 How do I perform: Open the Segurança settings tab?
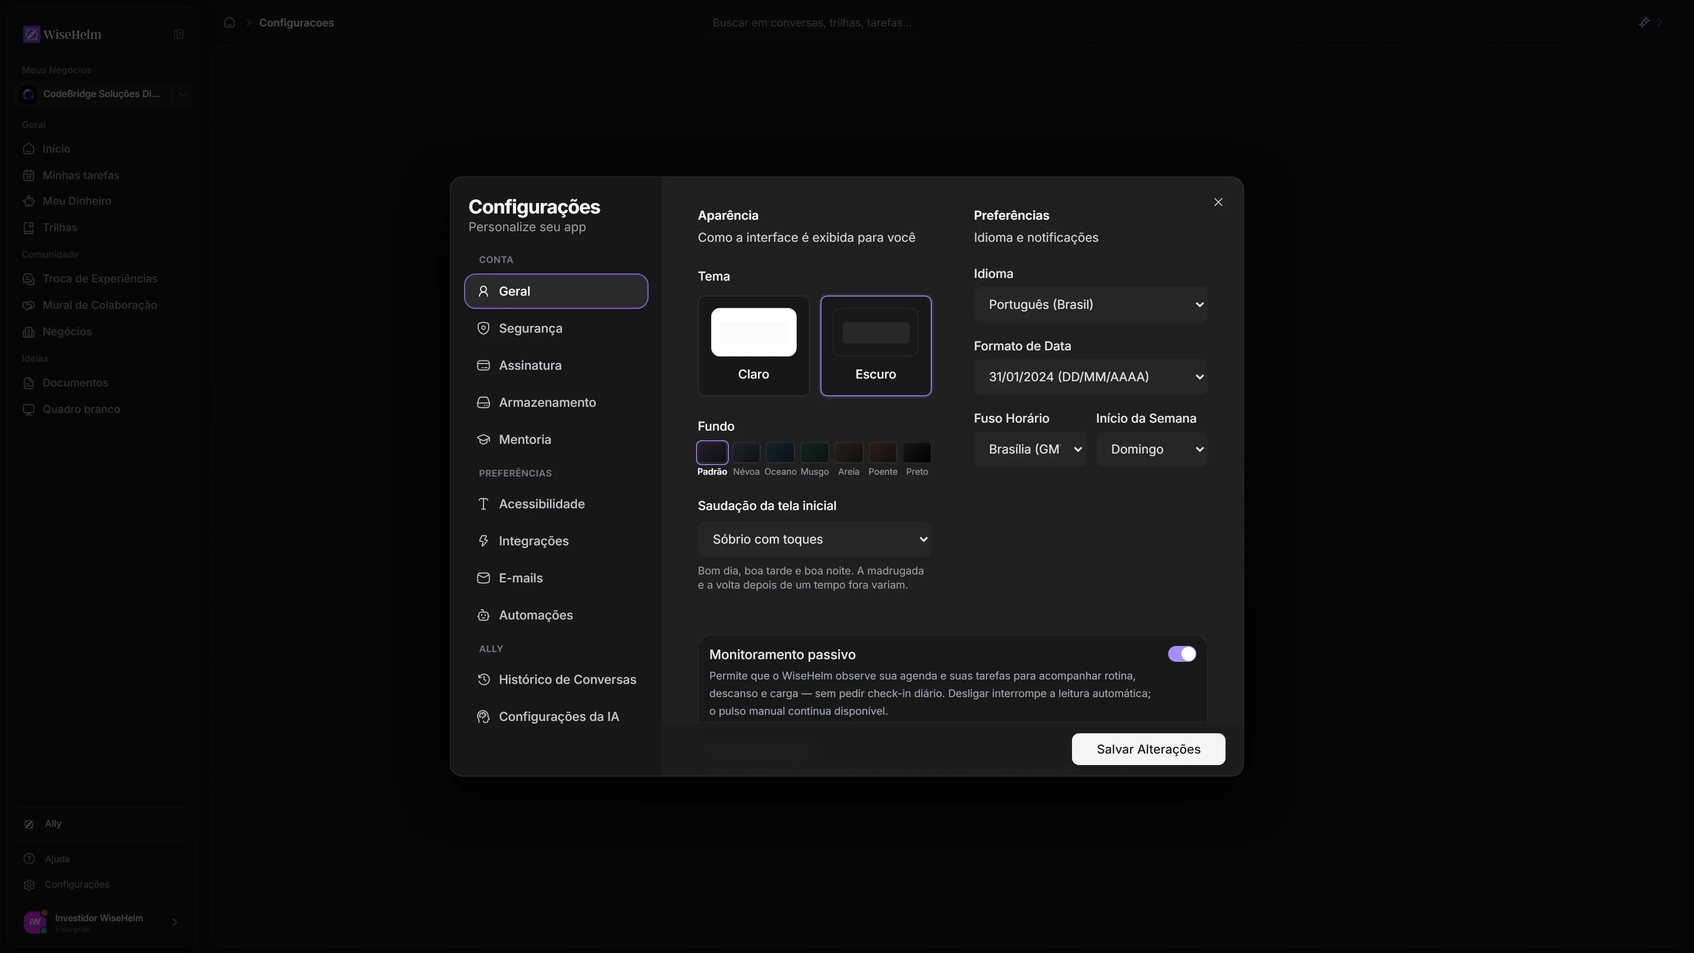[x=556, y=328]
